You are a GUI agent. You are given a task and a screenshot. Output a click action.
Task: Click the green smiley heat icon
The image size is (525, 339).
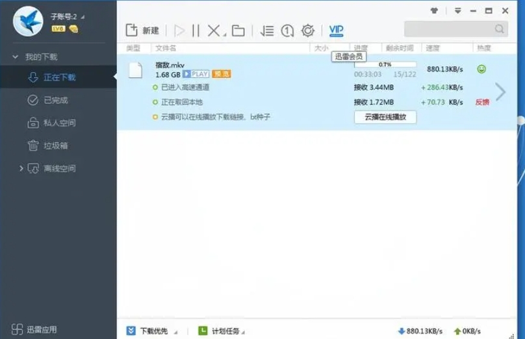(x=481, y=69)
